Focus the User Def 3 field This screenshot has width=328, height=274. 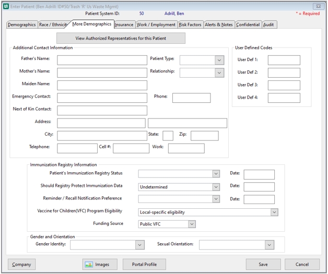[x=284, y=85]
